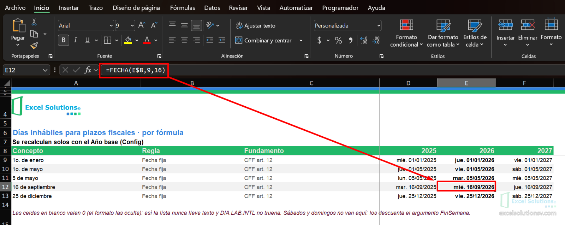Toggle bold formatting off
The height and width of the screenshot is (225, 565).
tap(64, 40)
